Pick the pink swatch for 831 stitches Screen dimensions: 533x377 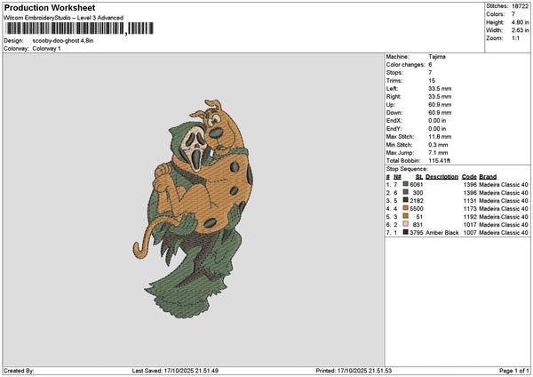pyautogui.click(x=406, y=224)
